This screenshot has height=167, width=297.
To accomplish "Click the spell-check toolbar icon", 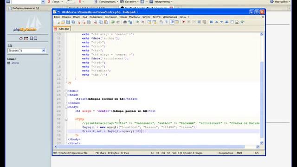I will coord(242,22).
